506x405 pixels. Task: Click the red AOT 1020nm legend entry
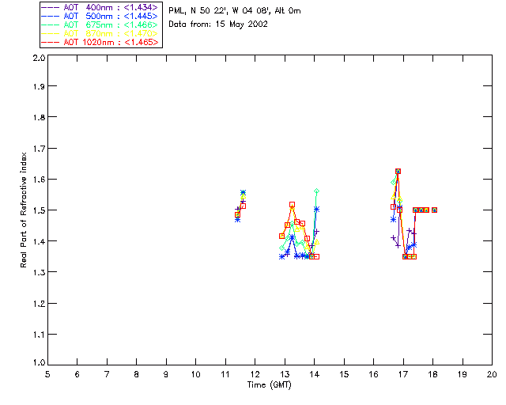click(x=100, y=42)
